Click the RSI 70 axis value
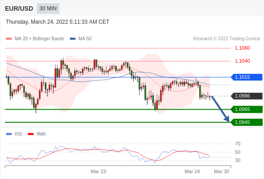This screenshot has height=179, width=264. pos(238,144)
